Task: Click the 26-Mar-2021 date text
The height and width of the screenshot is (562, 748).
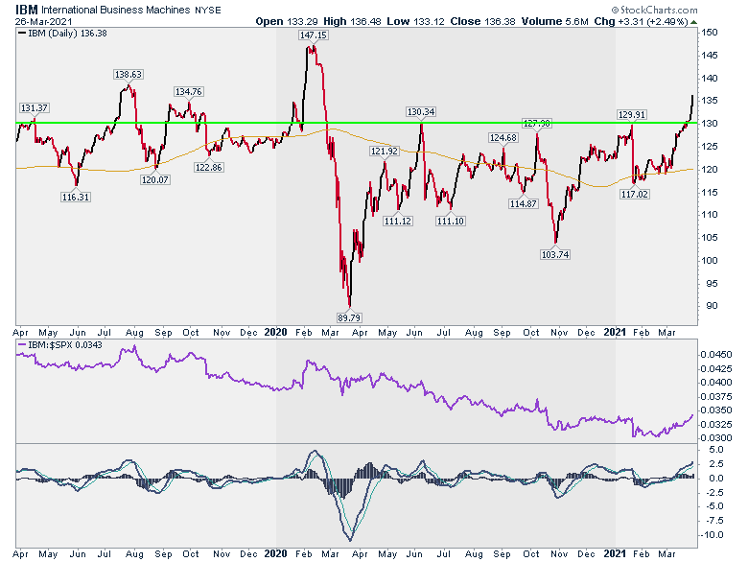Action: pyautogui.click(x=43, y=21)
